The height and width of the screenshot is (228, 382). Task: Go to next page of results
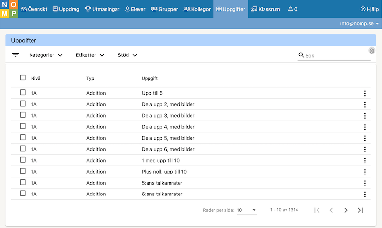coord(346,210)
